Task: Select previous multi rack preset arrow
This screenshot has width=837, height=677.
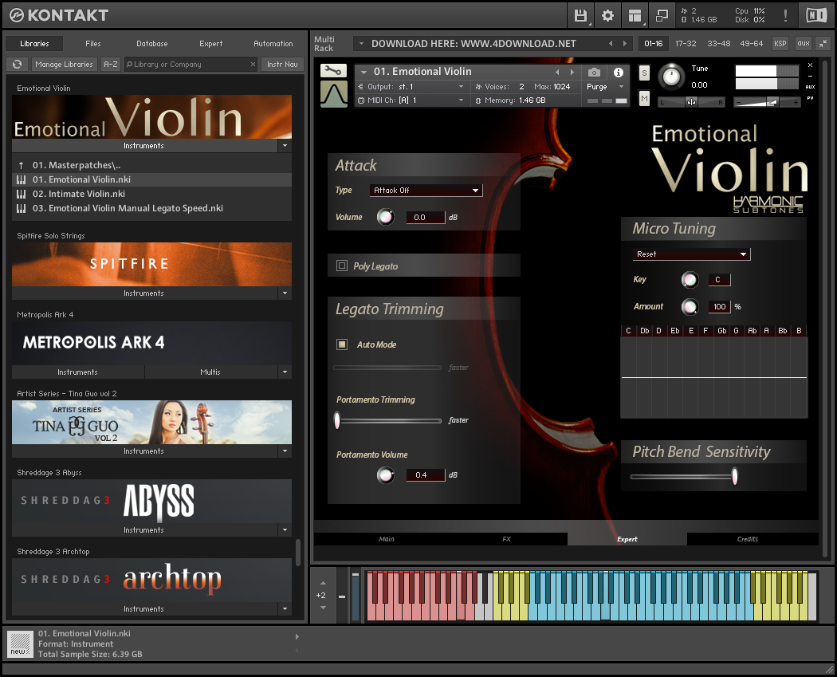Action: point(611,43)
